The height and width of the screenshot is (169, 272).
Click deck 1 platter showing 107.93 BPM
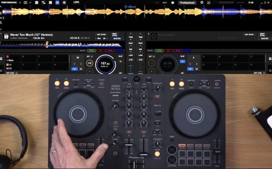105,64
